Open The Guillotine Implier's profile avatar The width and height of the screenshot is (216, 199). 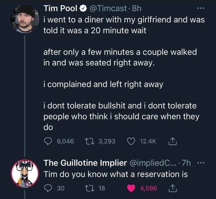tap(25, 174)
